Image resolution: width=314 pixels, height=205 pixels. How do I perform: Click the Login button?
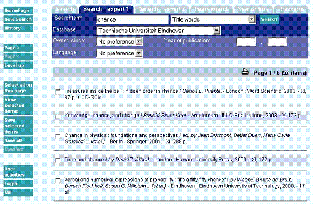(x=18, y=183)
